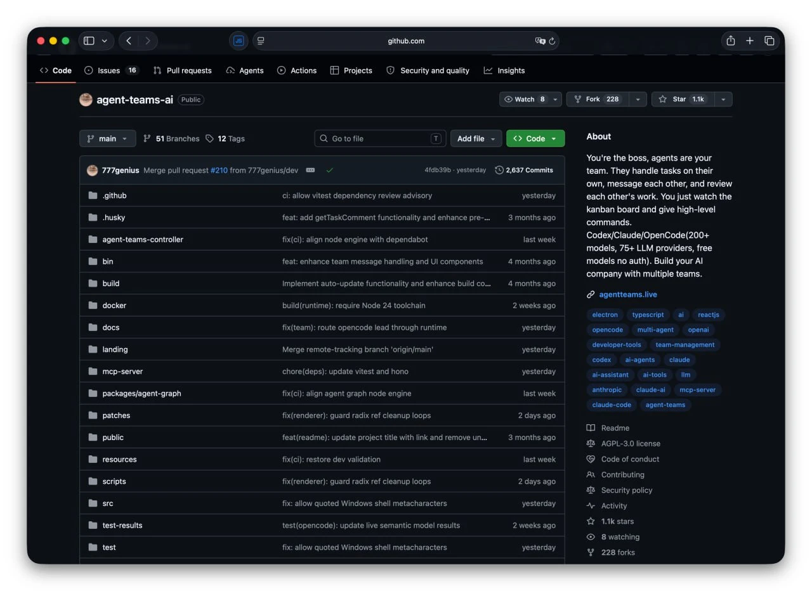Go to the Actions tab

click(297, 70)
